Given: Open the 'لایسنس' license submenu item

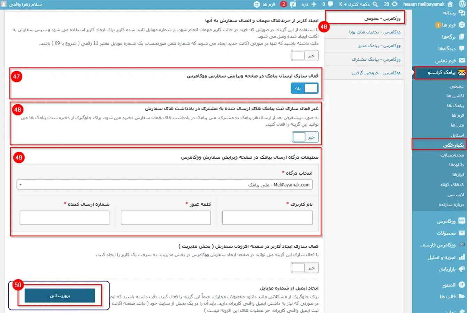Looking at the screenshot, I should pos(455,195).
